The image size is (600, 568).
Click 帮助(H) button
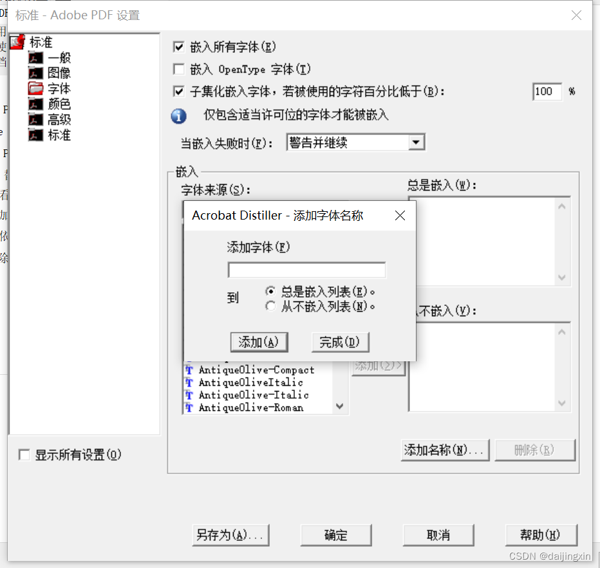tap(541, 535)
